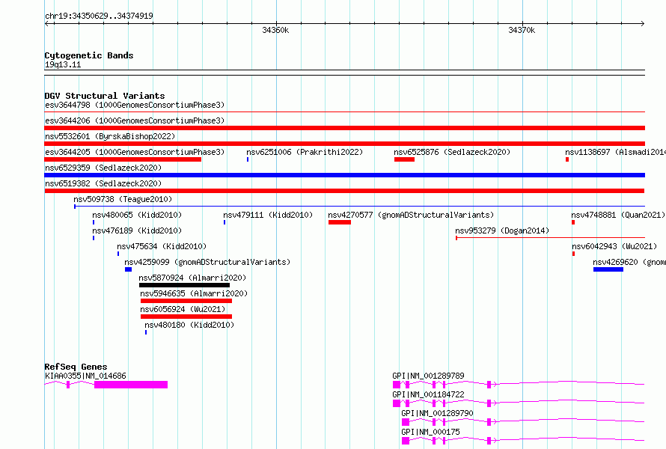Open the nsv4748881 (Quan2021) label
The width and height of the screenshot is (666, 449).
pyautogui.click(x=618, y=215)
